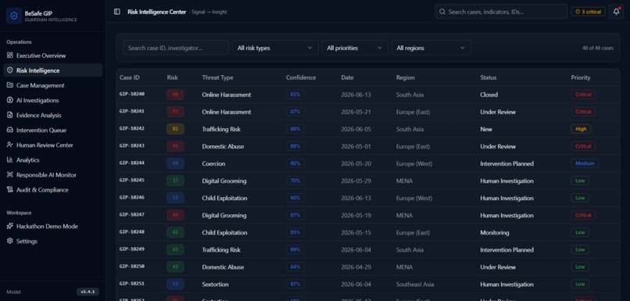Sort by the Status column header
Image resolution: width=630 pixels, height=301 pixels.
click(x=489, y=77)
